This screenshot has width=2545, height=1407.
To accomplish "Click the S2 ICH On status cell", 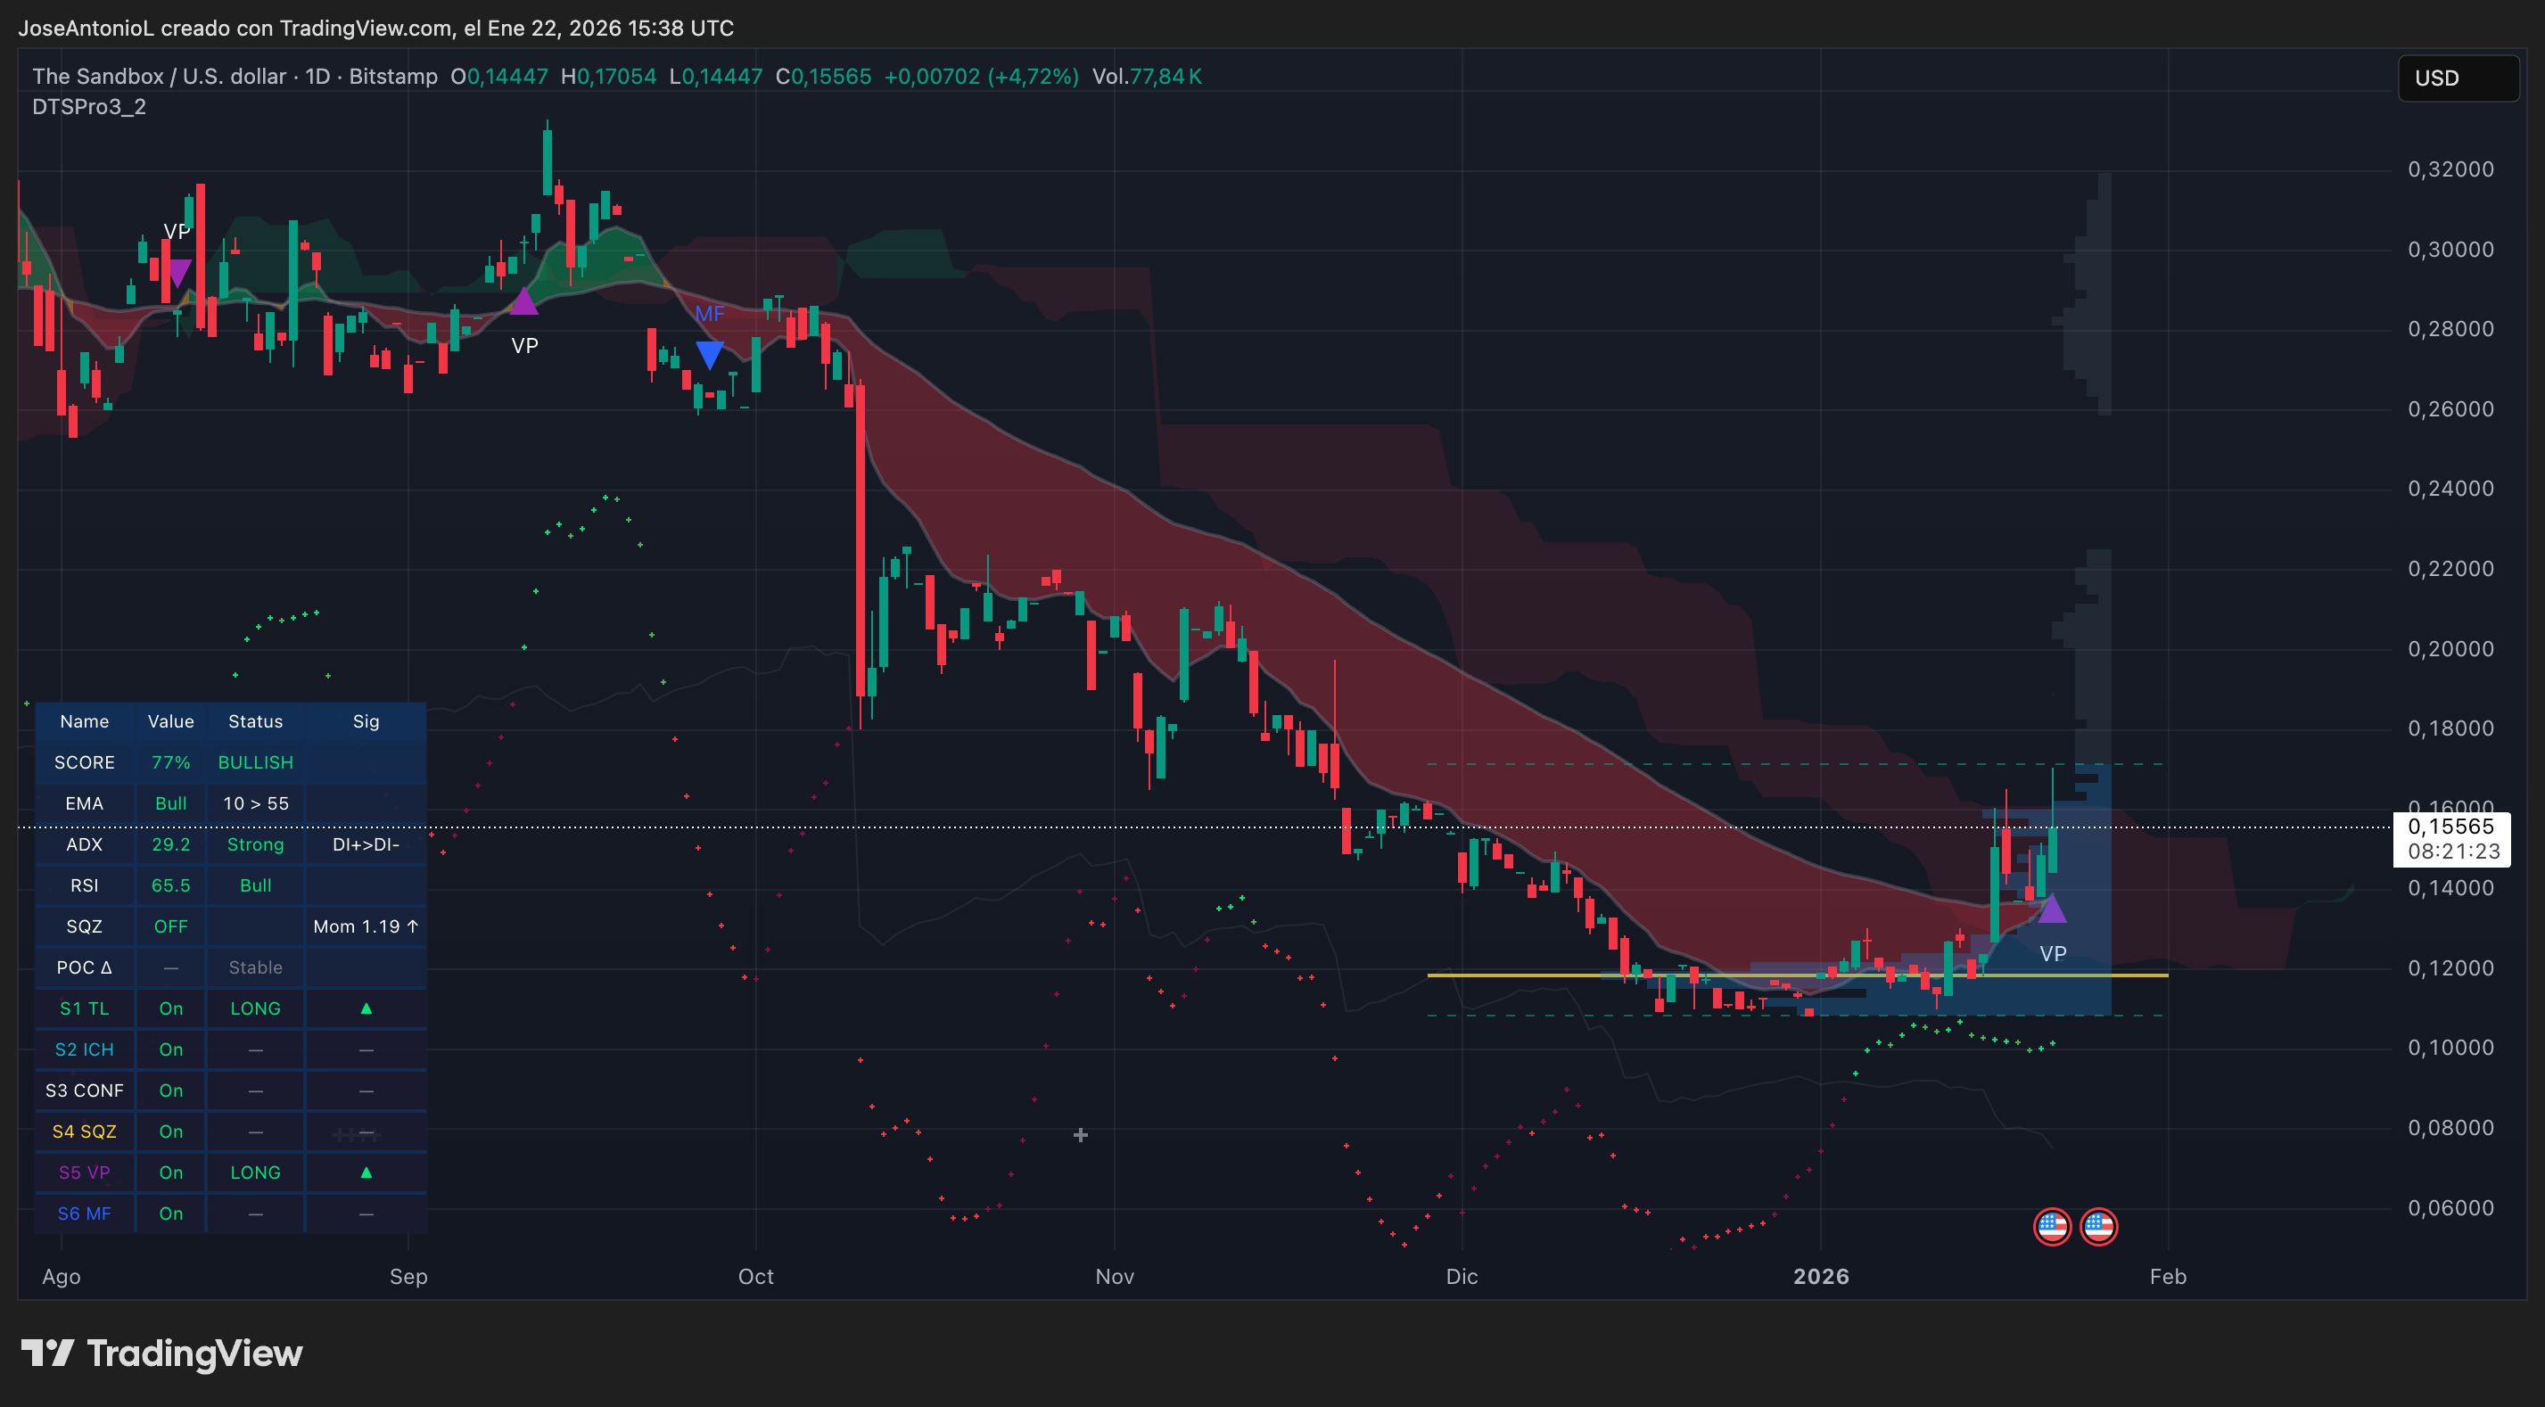I will point(171,1049).
